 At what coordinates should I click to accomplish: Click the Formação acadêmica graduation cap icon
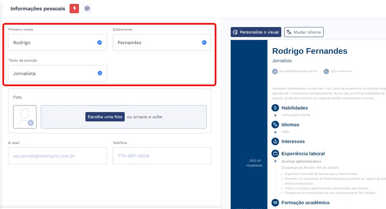275,203
